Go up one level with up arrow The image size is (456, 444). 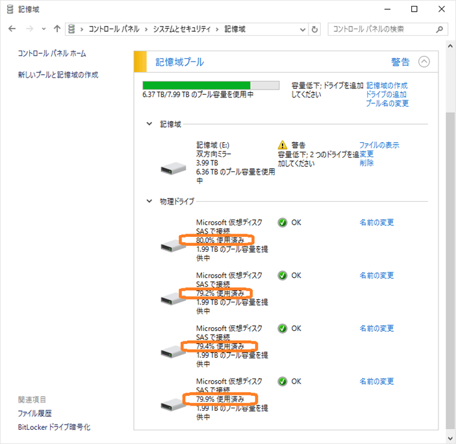[57, 29]
